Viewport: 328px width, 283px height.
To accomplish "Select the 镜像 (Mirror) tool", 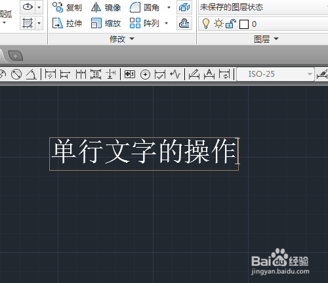I will (106, 7).
